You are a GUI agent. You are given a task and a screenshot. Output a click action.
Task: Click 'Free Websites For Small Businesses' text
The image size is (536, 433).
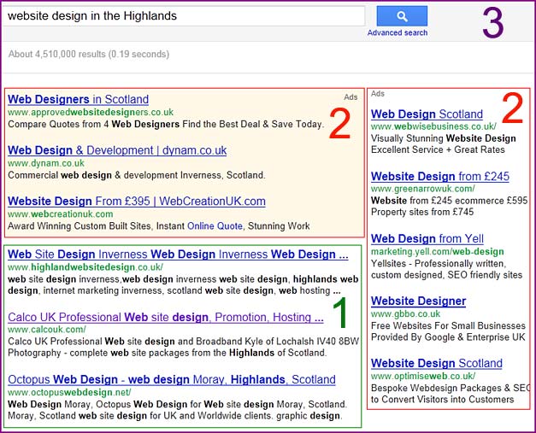[448, 325]
